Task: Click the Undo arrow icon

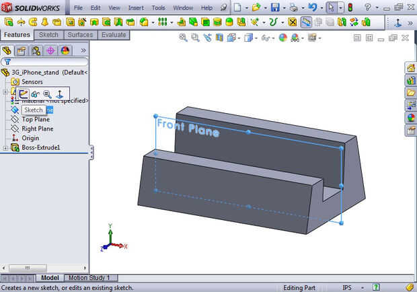Action: pos(313,7)
